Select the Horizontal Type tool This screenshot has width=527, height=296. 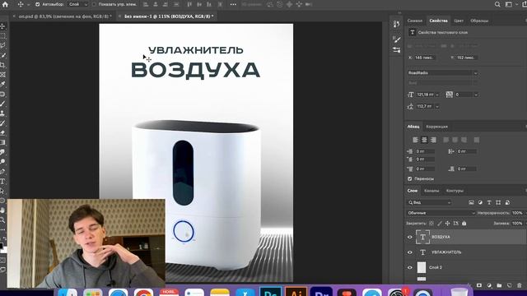pos(2,182)
